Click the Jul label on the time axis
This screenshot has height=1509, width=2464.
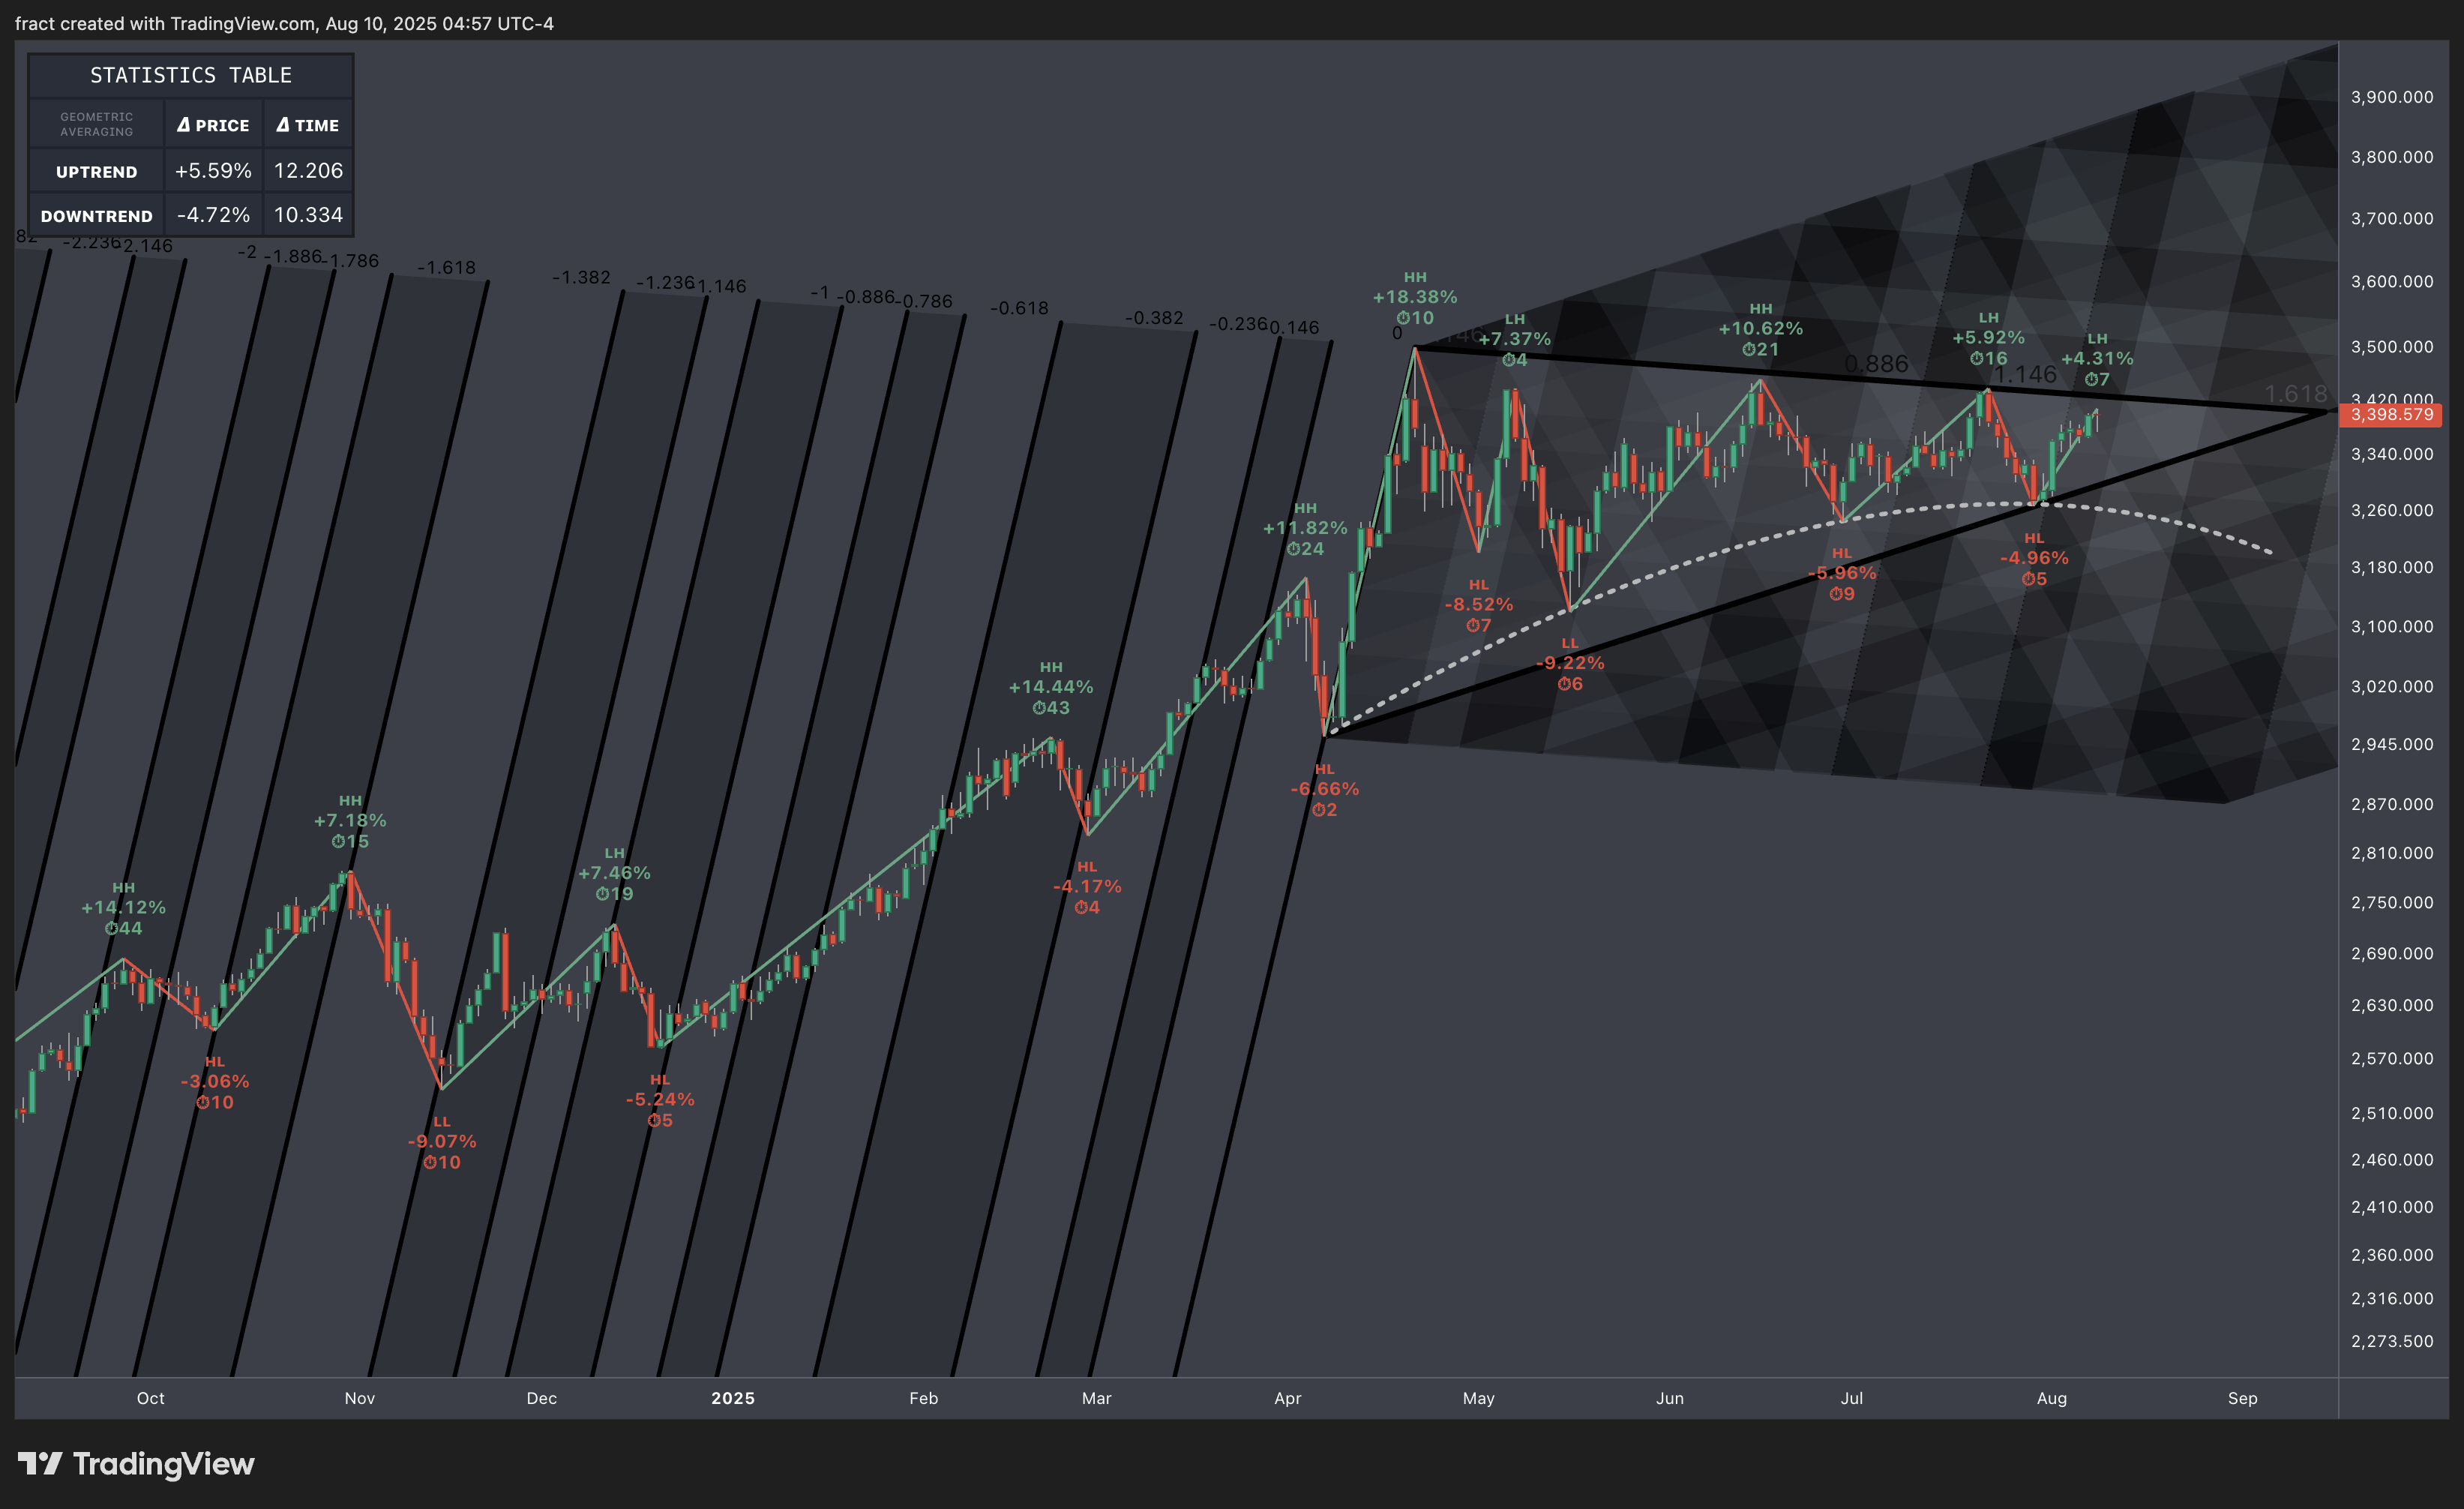[1852, 1398]
